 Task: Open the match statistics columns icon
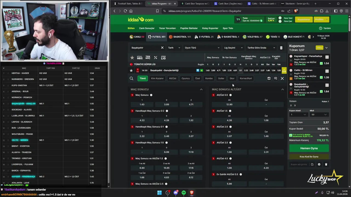click(269, 79)
